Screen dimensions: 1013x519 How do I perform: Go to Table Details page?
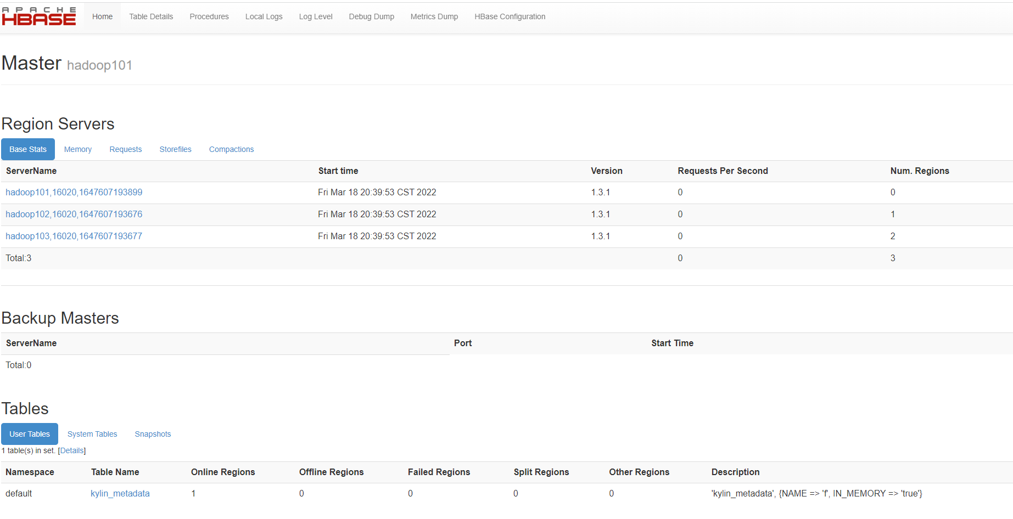pos(151,16)
